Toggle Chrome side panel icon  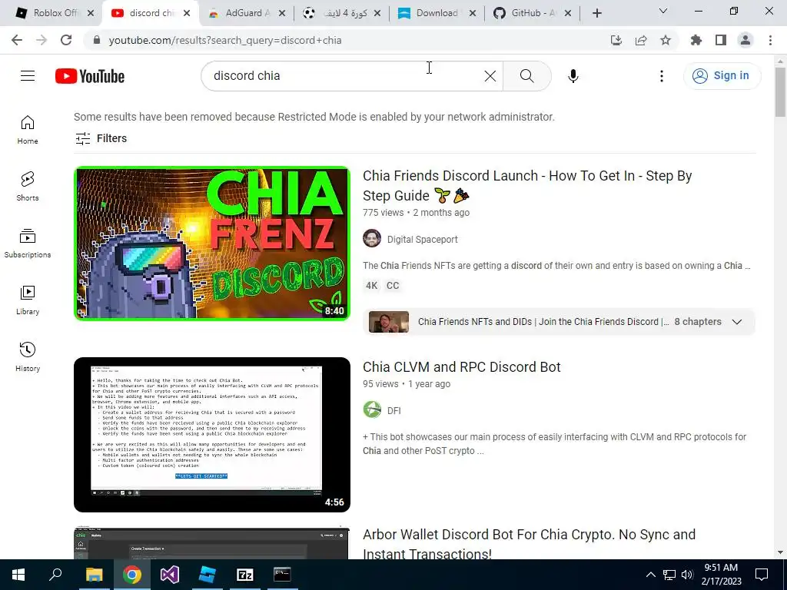[x=721, y=40]
